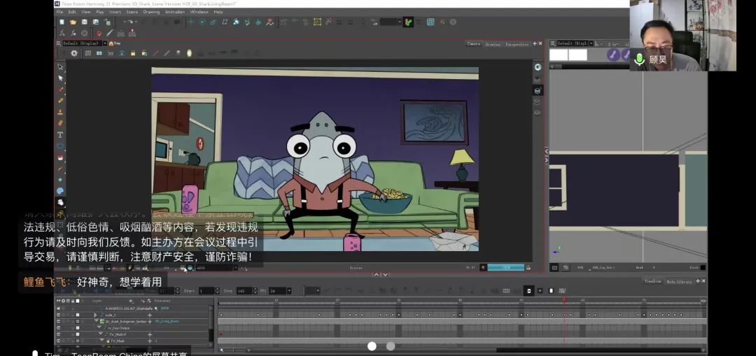
Task: Click the light bulb icon in Camera view toolbar
Action: coord(189,53)
